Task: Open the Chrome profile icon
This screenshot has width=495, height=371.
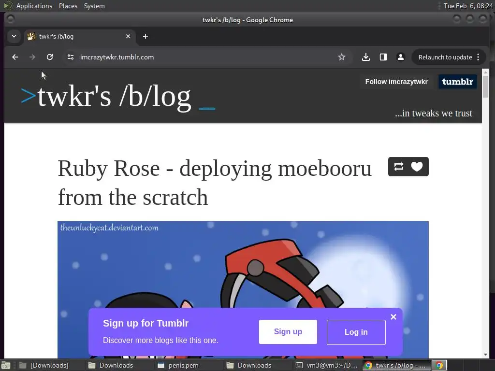Action: point(401,57)
